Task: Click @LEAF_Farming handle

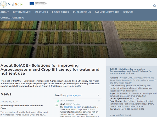Action: (x=72, y=104)
